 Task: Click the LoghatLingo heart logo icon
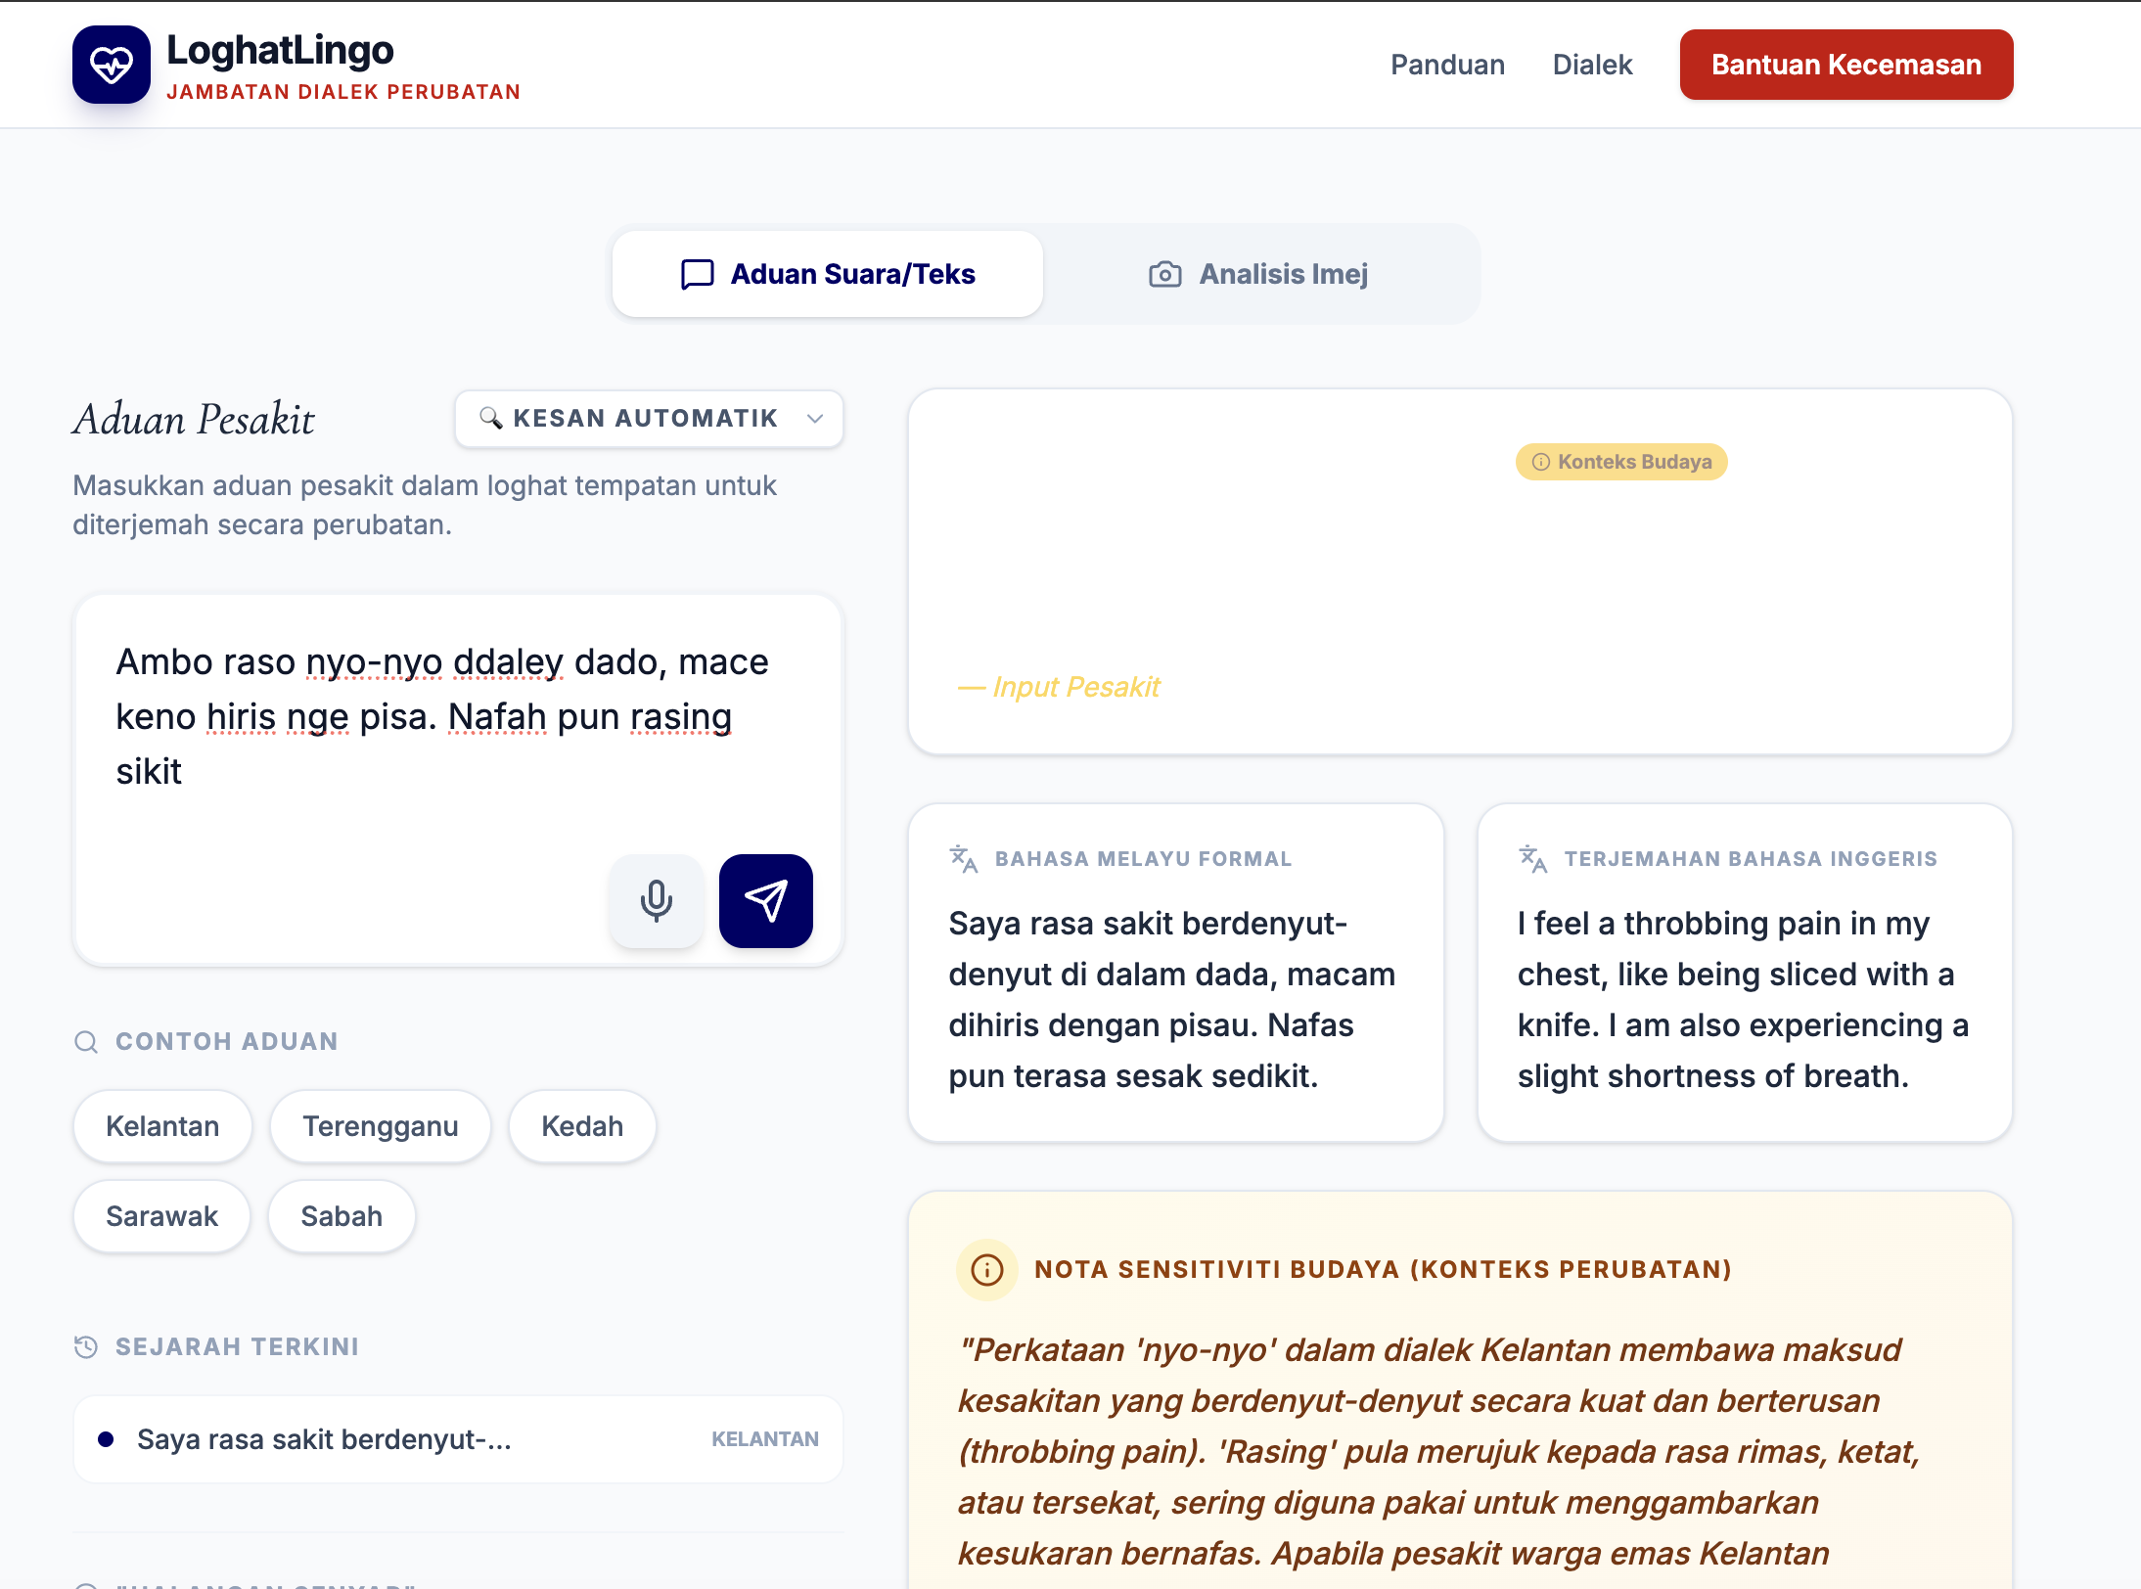(111, 65)
